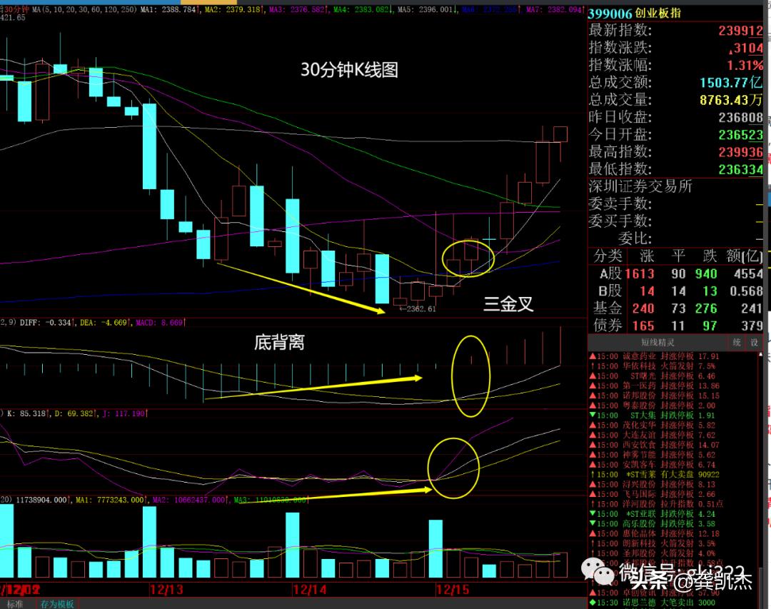The image size is (771, 609).
Task: Open the 诺邦股份 封涨停板 alert row
Action: click(655, 396)
